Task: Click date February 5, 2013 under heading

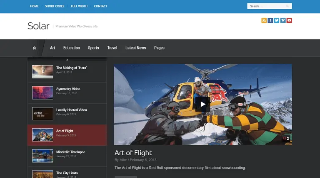Action: 143,160
